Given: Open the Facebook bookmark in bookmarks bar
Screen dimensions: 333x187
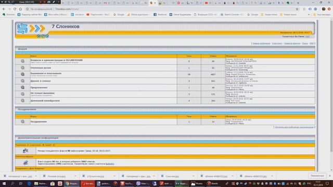Looking at the screenshot, I should tap(160, 15).
